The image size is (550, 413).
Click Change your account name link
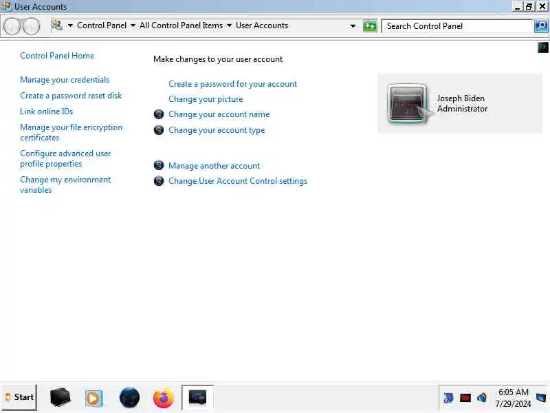coord(219,114)
